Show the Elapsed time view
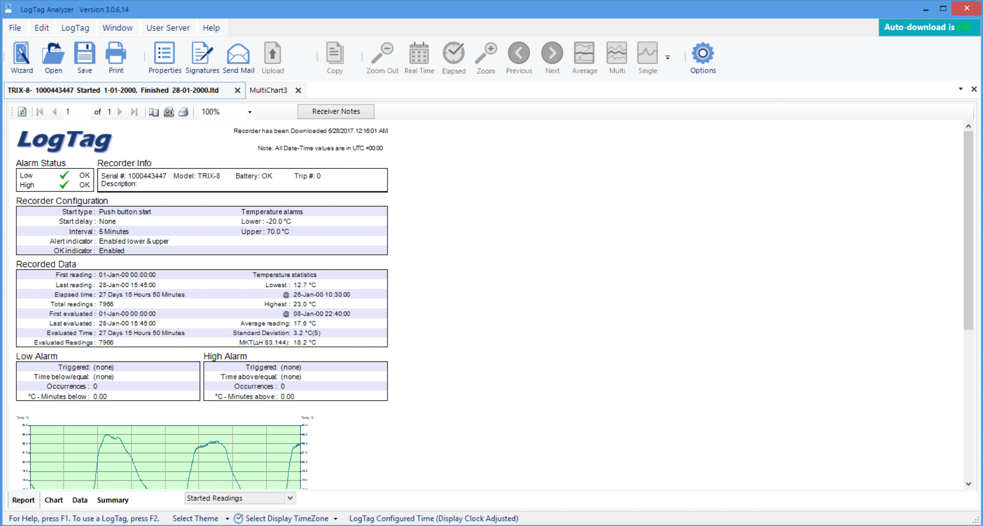This screenshot has width=983, height=526. pyautogui.click(x=454, y=56)
